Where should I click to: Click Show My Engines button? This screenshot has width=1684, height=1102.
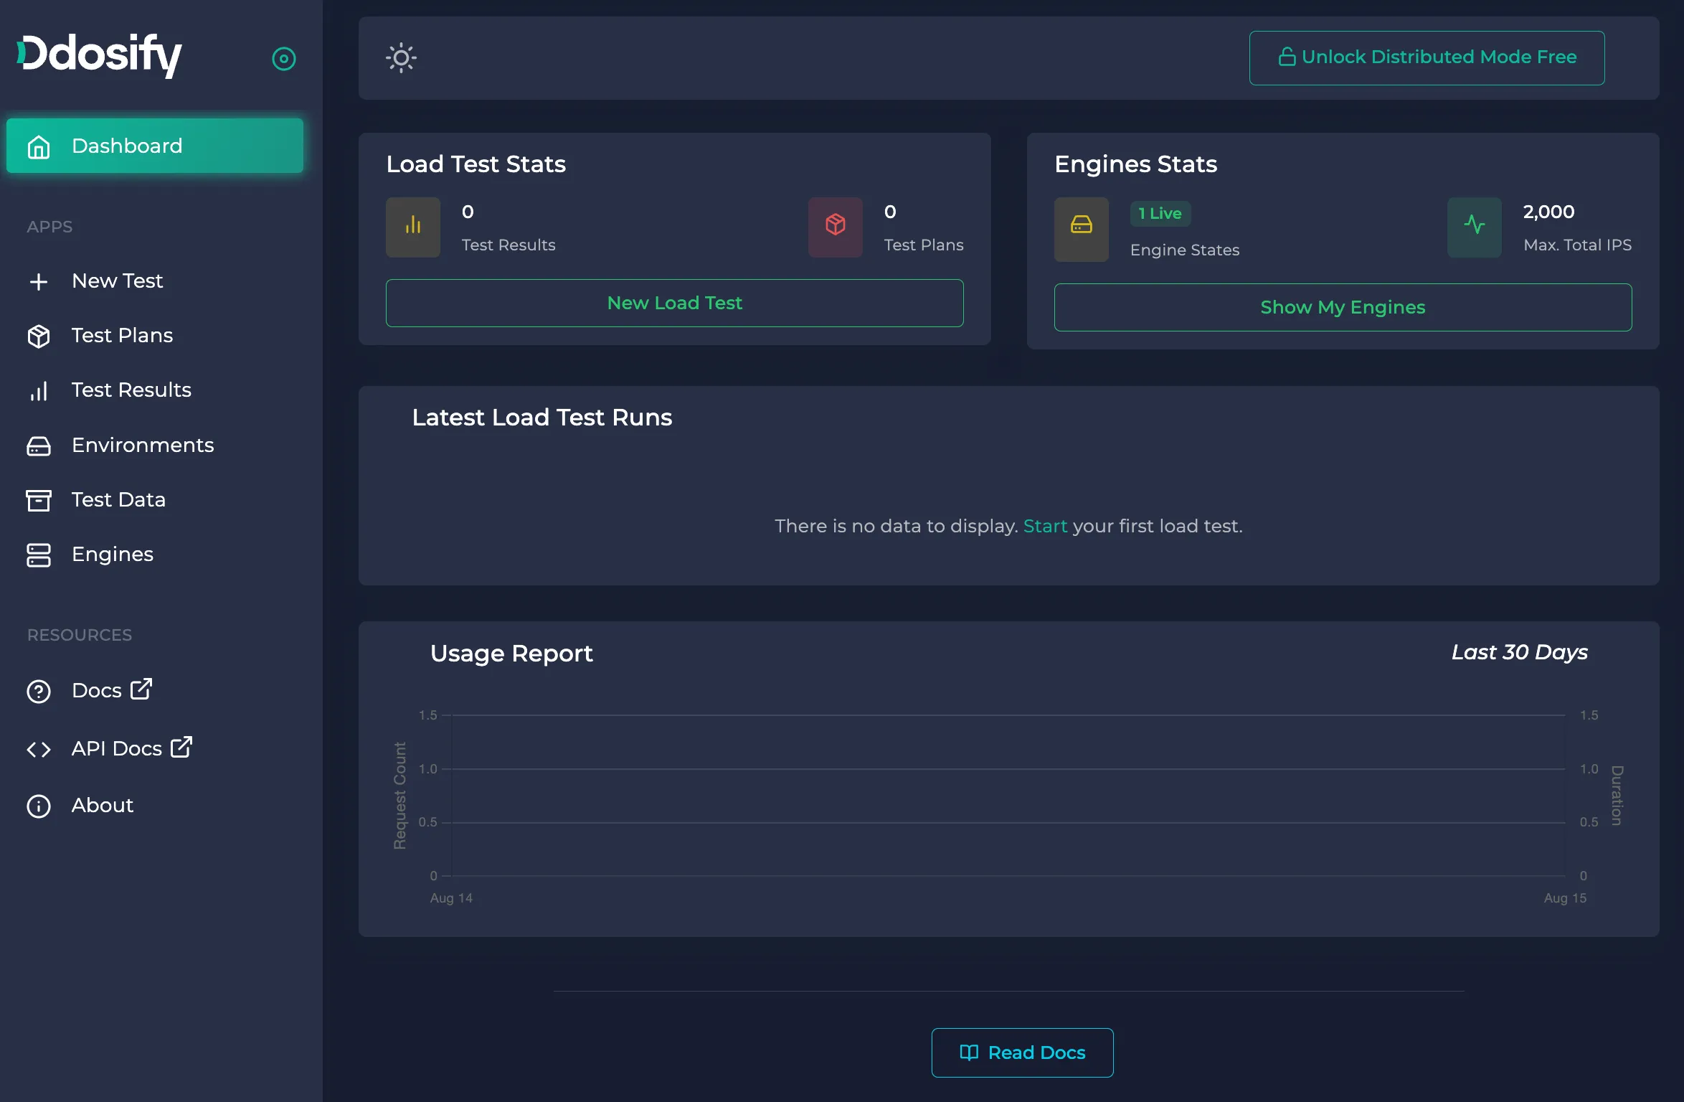[1343, 306]
